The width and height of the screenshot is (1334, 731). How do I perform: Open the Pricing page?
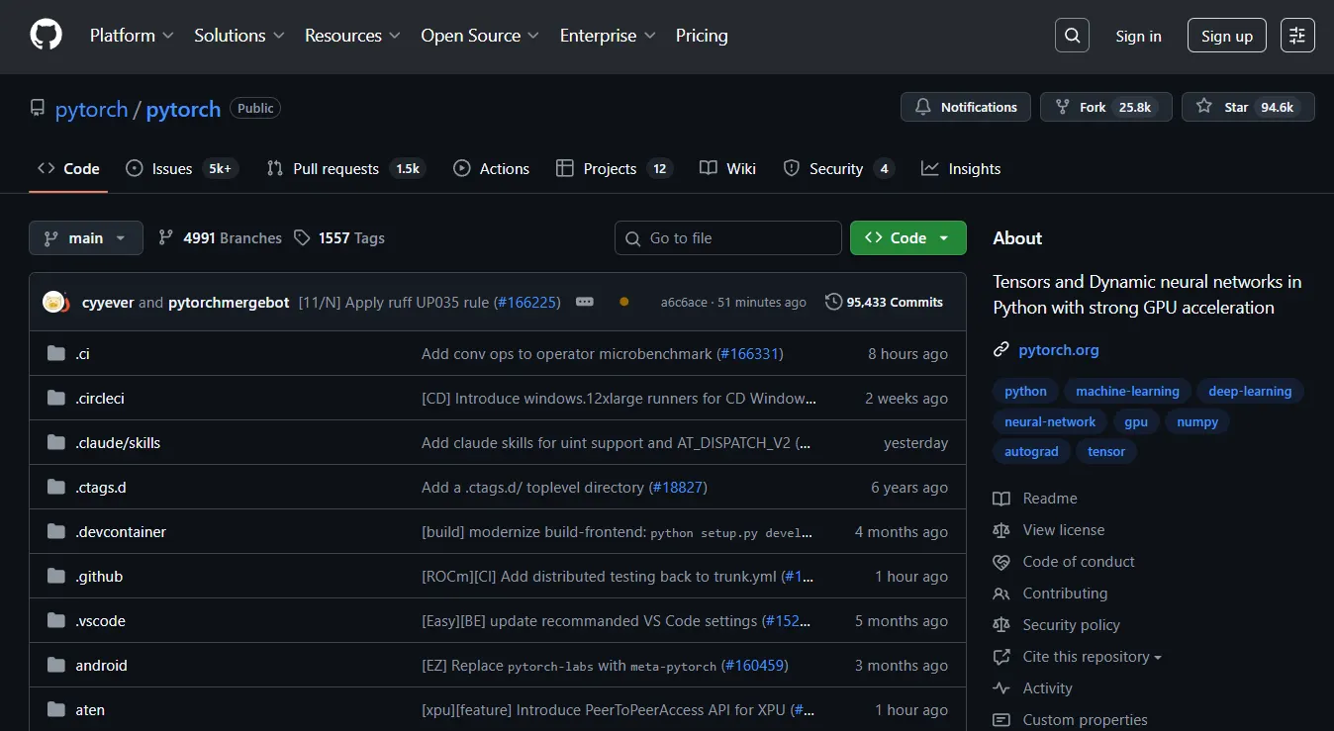pos(702,36)
